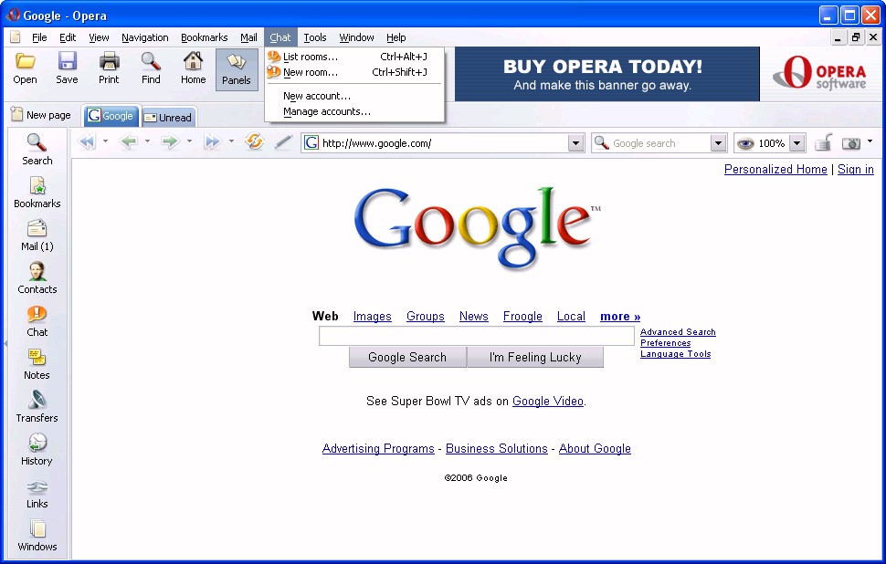Open the Tools menu
Viewport: 886px width, 564px height.
(x=315, y=37)
